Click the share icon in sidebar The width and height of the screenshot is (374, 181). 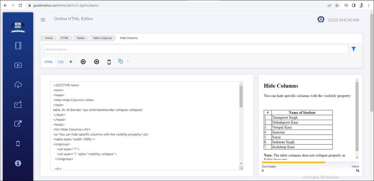pyautogui.click(x=18, y=104)
